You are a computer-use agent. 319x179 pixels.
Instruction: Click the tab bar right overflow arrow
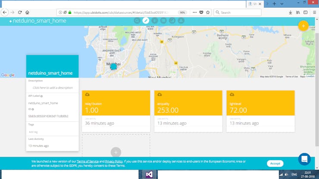coord(267,3)
